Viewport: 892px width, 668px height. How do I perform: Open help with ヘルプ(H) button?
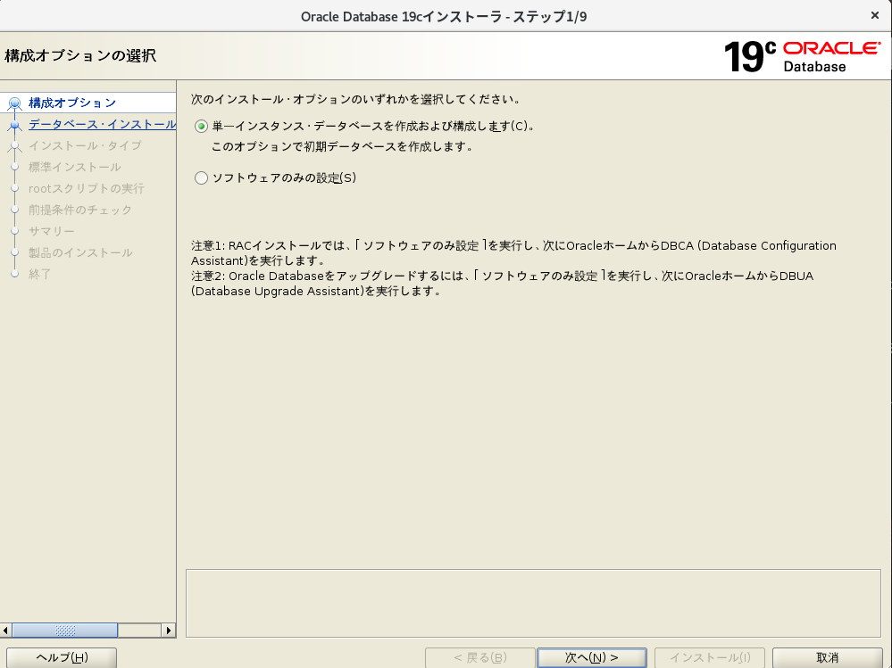(61, 657)
